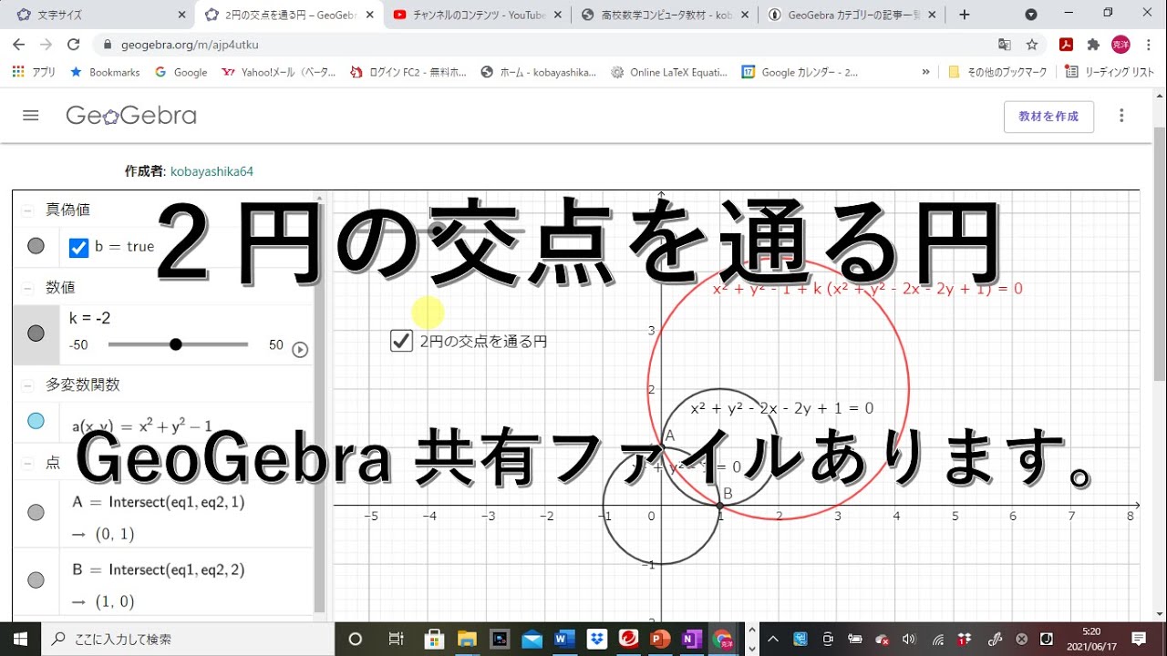This screenshot has width=1167, height=656.
Task: Open the tab search dropdown
Action: click(x=1031, y=15)
